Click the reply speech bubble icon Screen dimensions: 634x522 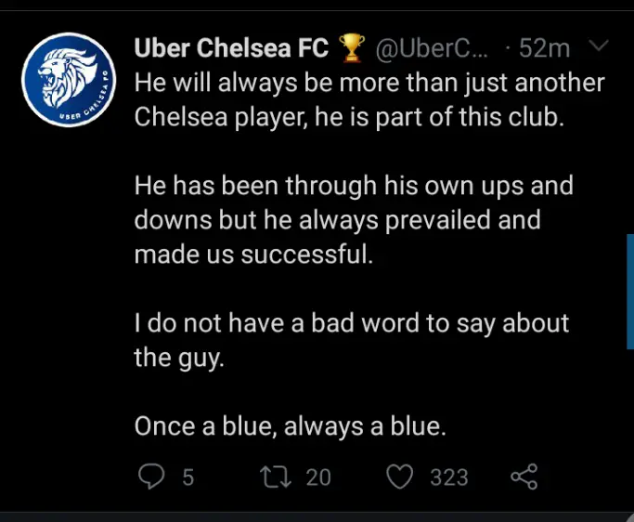[151, 476]
